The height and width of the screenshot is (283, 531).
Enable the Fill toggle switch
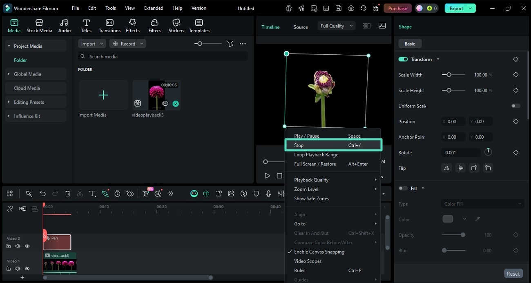click(x=403, y=188)
